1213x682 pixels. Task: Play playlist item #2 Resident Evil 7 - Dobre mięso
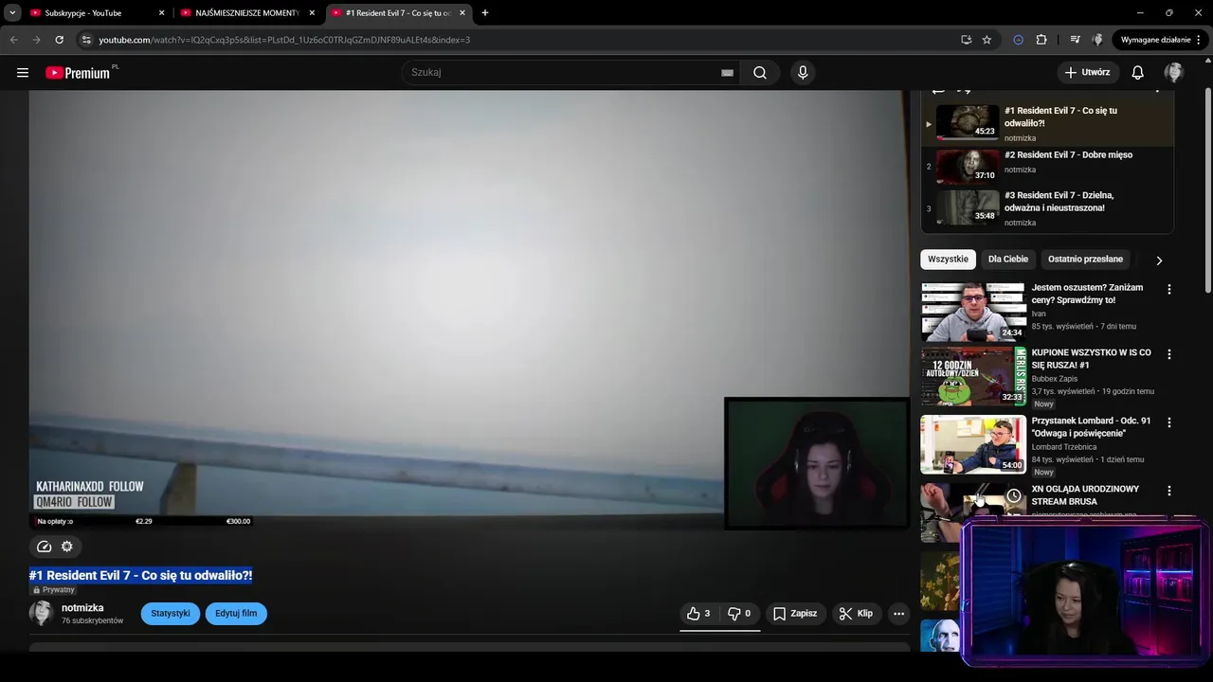click(x=1047, y=165)
